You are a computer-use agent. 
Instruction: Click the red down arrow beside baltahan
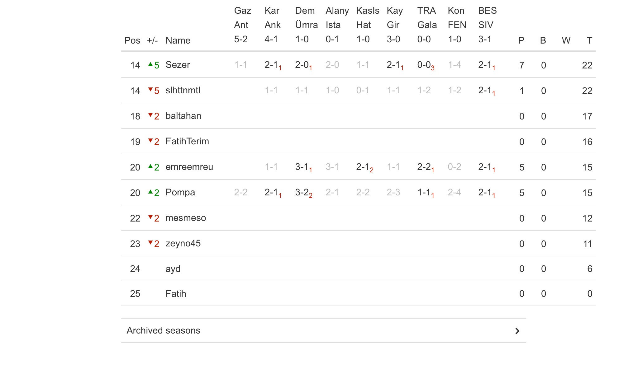tap(150, 115)
